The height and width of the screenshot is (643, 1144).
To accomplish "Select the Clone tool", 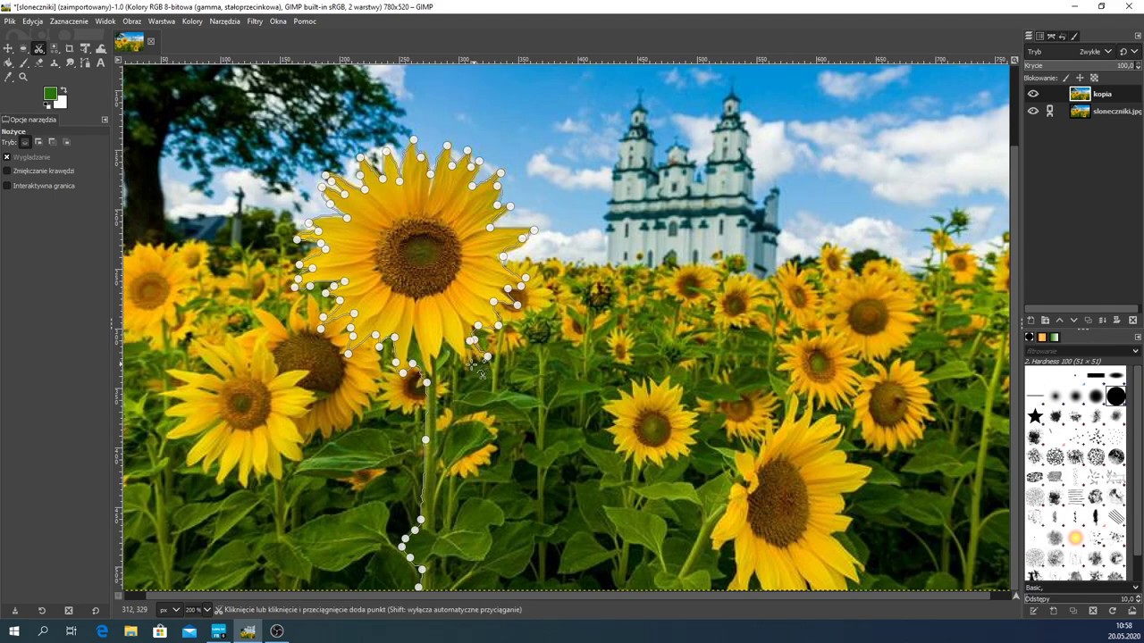I will (55, 63).
